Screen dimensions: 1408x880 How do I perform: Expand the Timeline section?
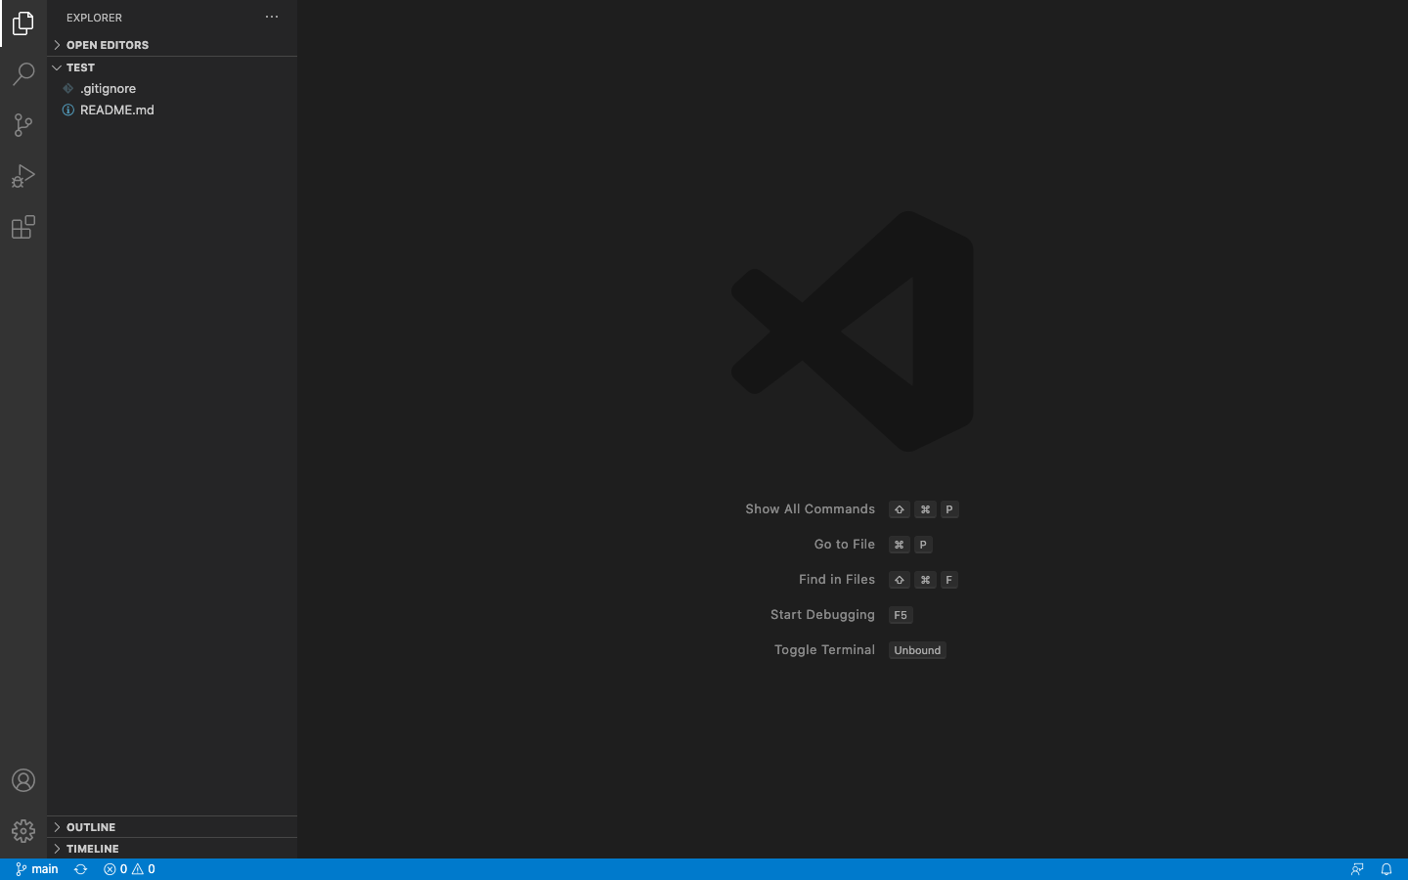point(92,849)
